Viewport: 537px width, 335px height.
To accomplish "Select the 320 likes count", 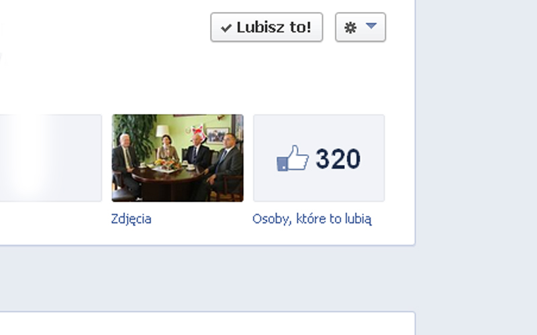I will [338, 159].
